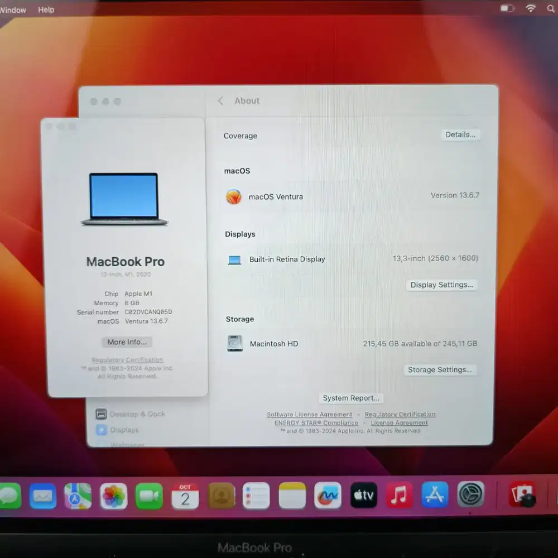The width and height of the screenshot is (558, 558).
Task: Open the Software License Agreement link
Action: coord(309,415)
